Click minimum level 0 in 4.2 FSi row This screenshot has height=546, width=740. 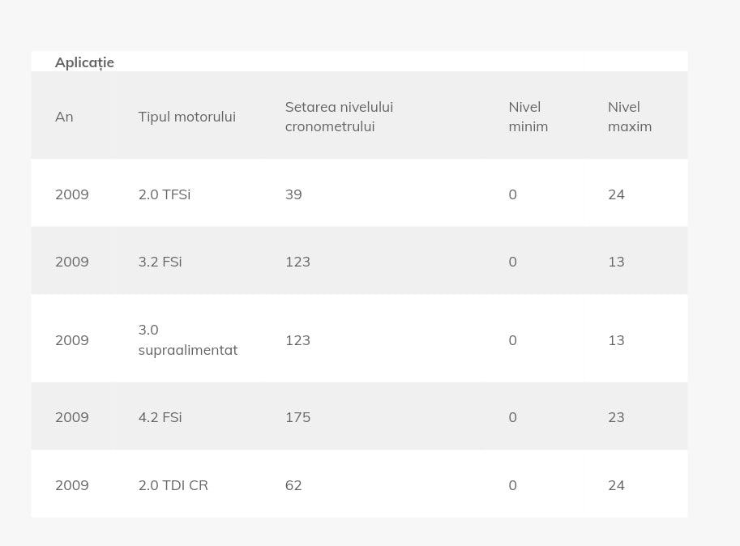(x=512, y=417)
